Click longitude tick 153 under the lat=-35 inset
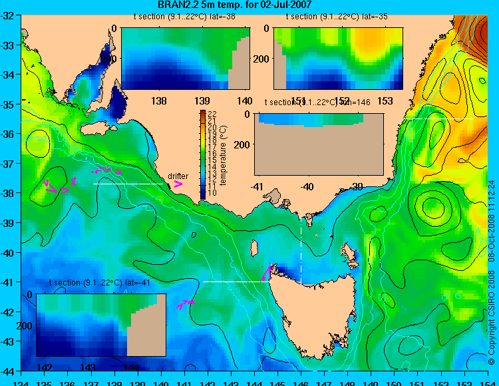499x386 pixels. pyautogui.click(x=385, y=101)
